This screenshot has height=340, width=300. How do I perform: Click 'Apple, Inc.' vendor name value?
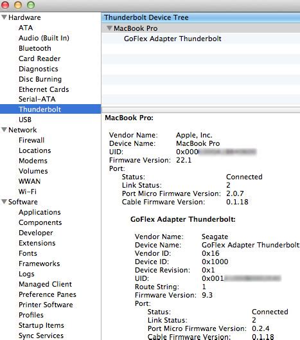194,135
